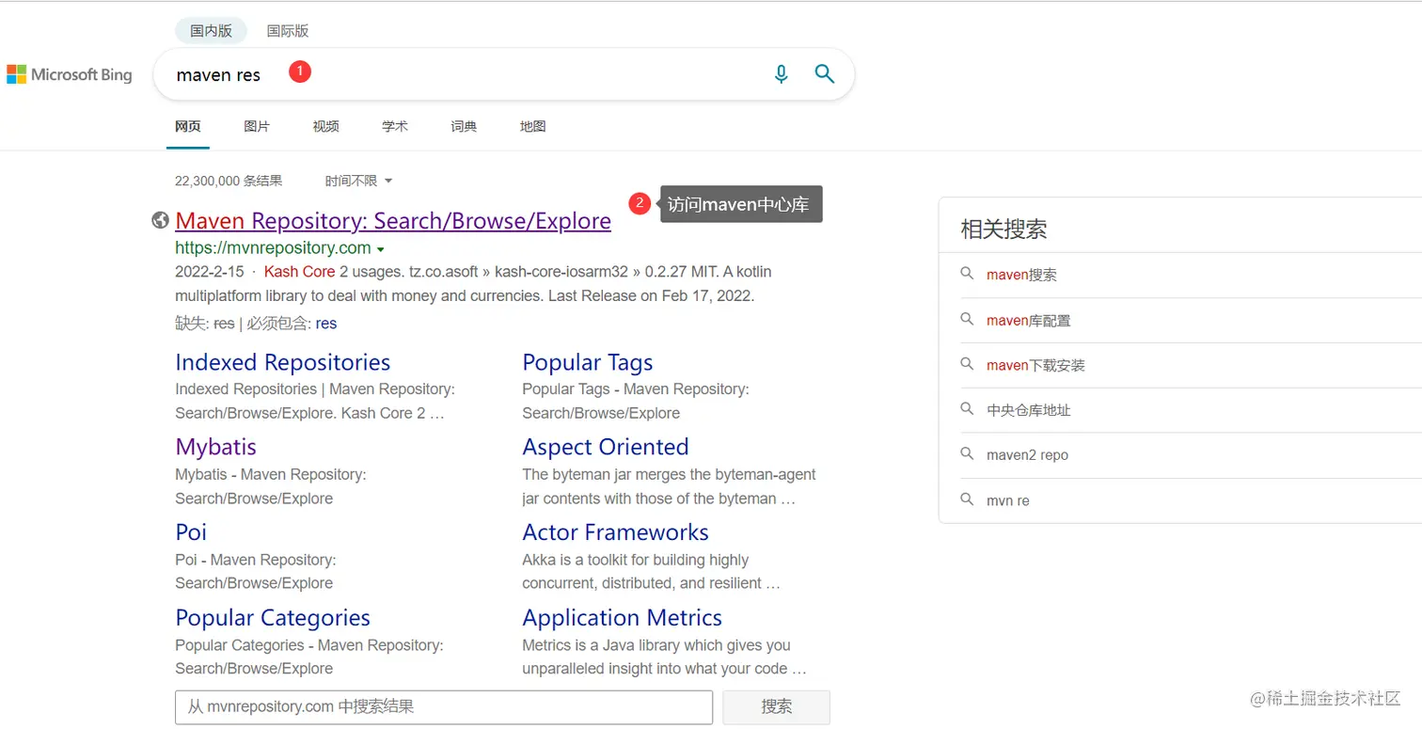Click the mvnrepository.com site search field

coord(444,707)
